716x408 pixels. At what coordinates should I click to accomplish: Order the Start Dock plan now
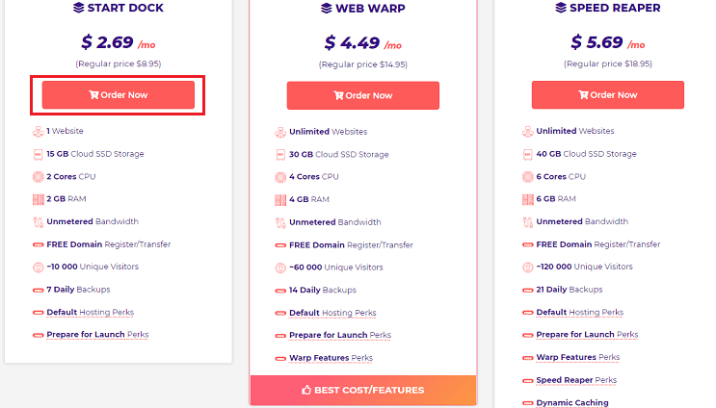point(119,95)
